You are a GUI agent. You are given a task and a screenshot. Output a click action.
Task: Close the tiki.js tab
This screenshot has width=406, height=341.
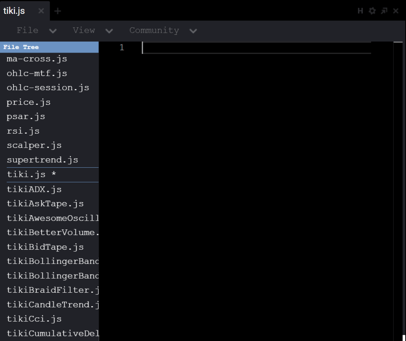[x=41, y=11]
